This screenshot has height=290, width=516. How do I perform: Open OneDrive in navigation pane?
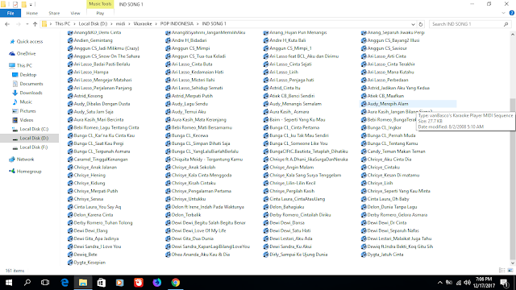(23, 54)
